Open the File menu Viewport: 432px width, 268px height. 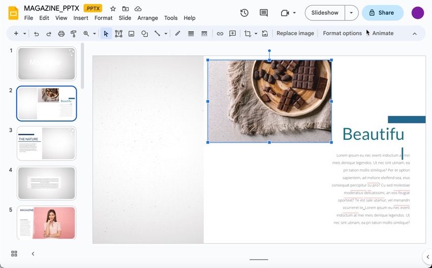point(28,18)
